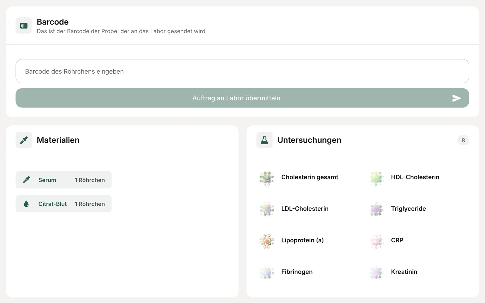The height and width of the screenshot is (303, 485).
Task: Click the pipette icon in the Serum chip
Action: 26,180
